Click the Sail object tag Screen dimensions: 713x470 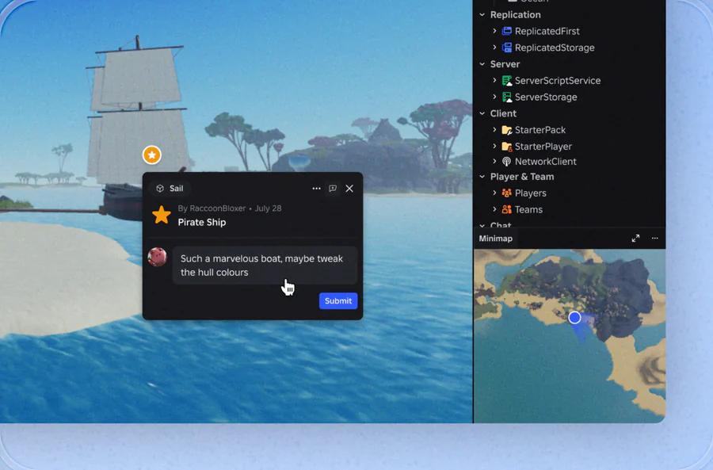click(x=170, y=189)
